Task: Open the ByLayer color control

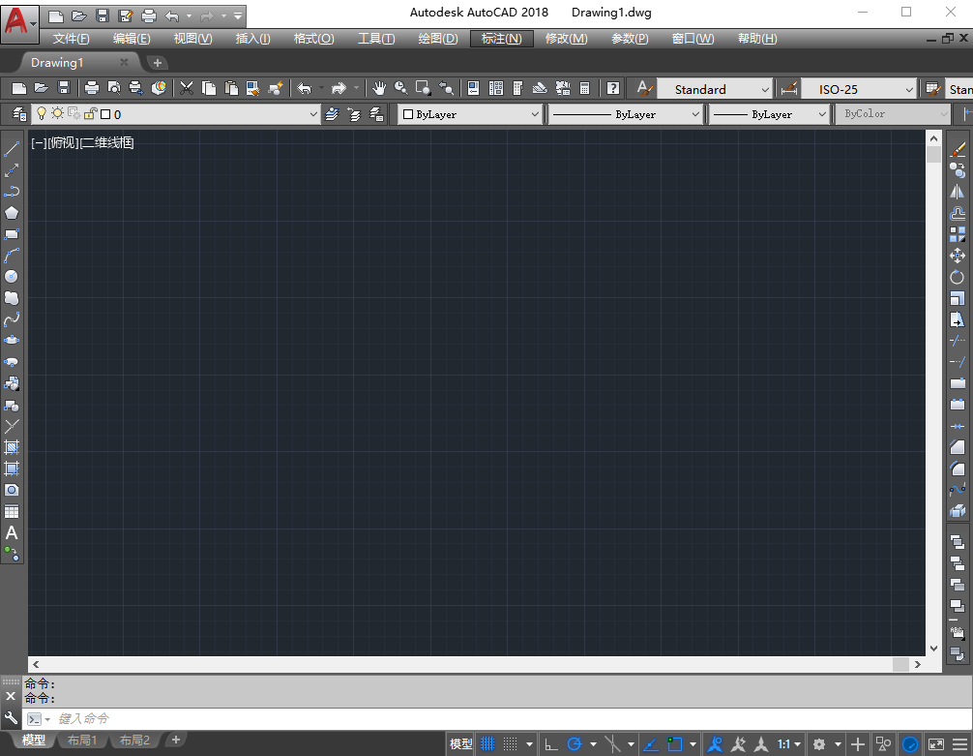Action: (471, 114)
